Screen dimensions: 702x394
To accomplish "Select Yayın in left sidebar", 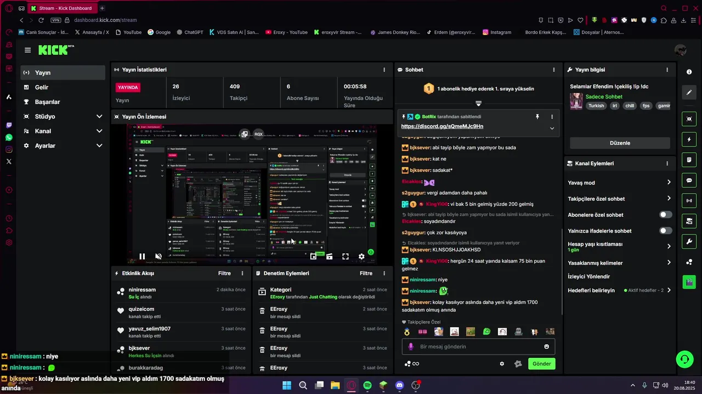I will (63, 73).
